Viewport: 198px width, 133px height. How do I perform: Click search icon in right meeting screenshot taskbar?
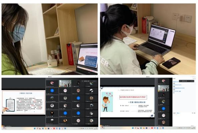pos(136,128)
